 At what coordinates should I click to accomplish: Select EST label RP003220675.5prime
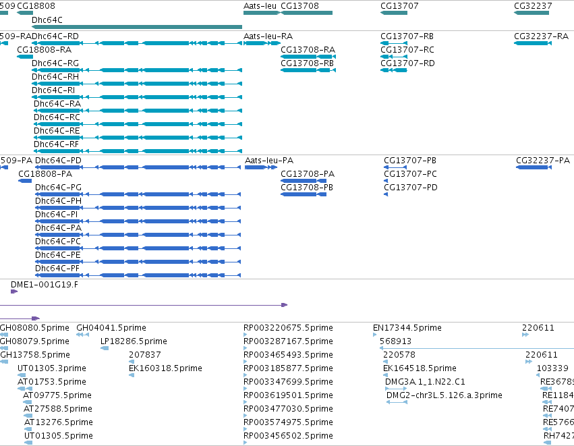[289, 328]
